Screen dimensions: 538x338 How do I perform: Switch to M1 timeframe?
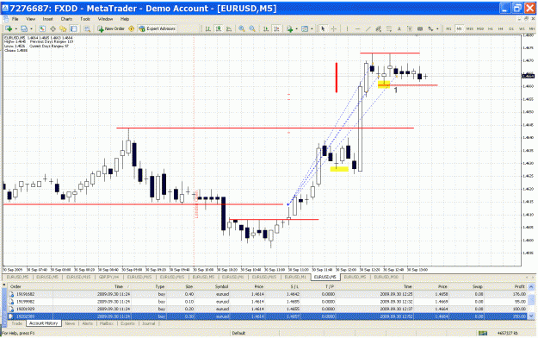pos(448,28)
